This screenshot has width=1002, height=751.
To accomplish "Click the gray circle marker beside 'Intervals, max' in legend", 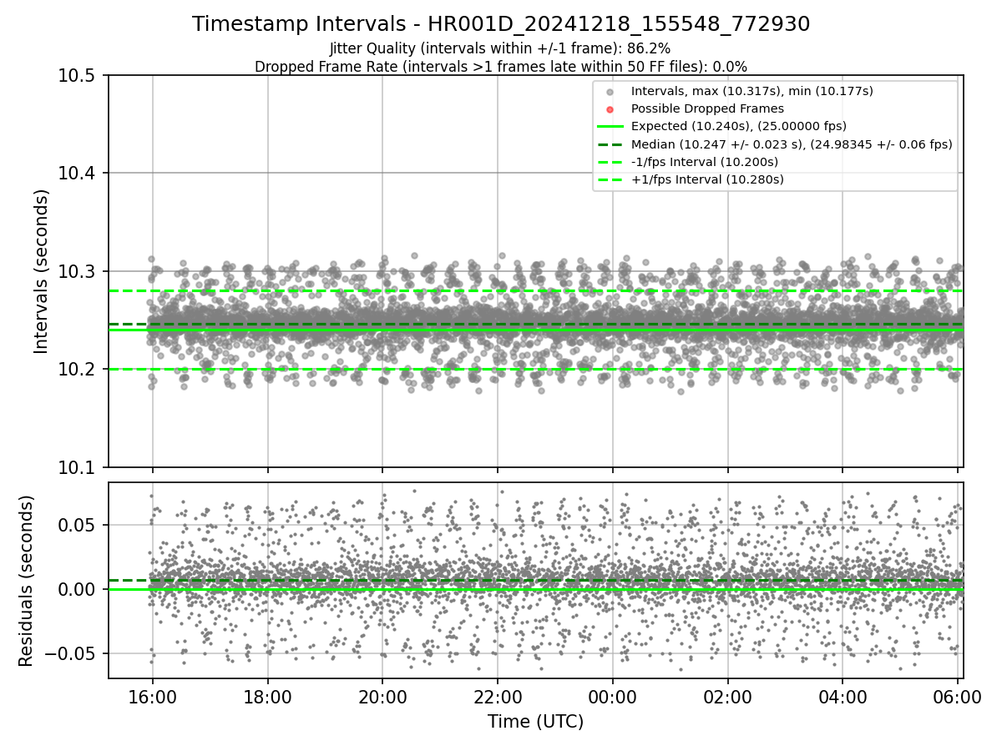I will click(x=610, y=91).
